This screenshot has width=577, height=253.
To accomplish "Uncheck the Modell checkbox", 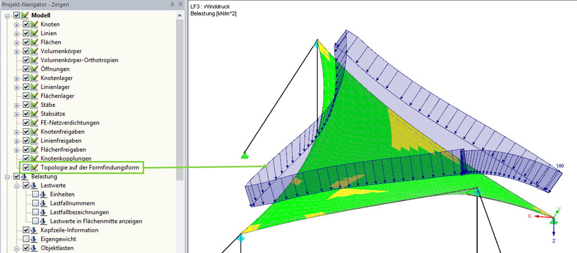I will pos(16,16).
